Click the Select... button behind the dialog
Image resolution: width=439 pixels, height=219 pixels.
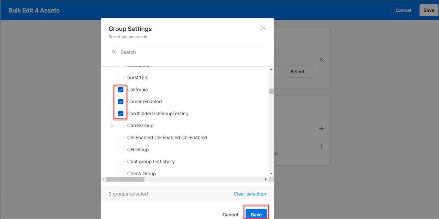[x=299, y=72]
